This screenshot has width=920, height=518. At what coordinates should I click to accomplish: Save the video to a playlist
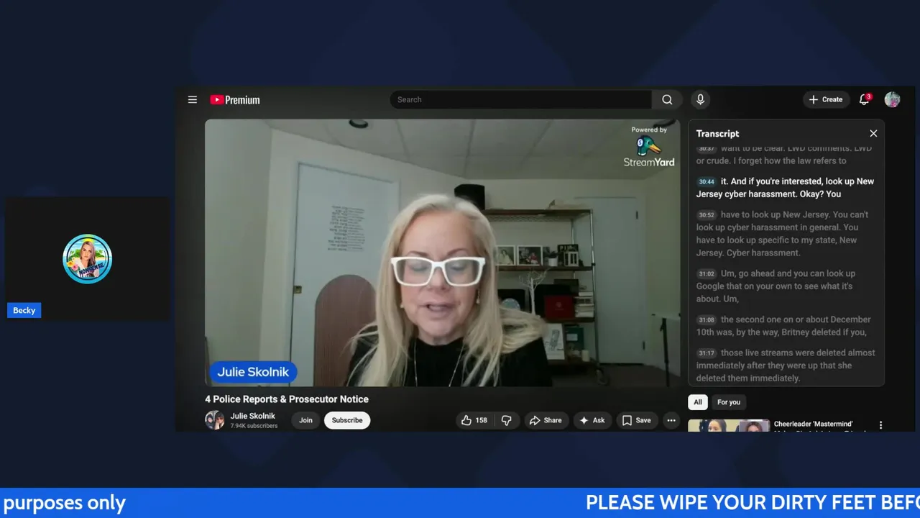tap(636, 420)
